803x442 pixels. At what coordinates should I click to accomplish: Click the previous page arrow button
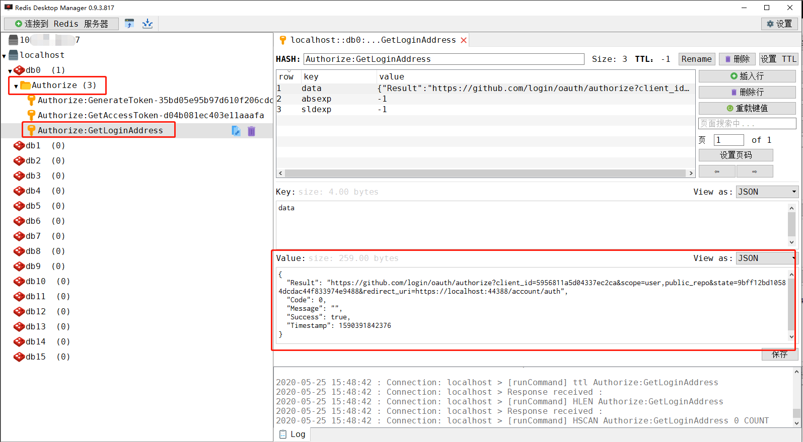(717, 171)
